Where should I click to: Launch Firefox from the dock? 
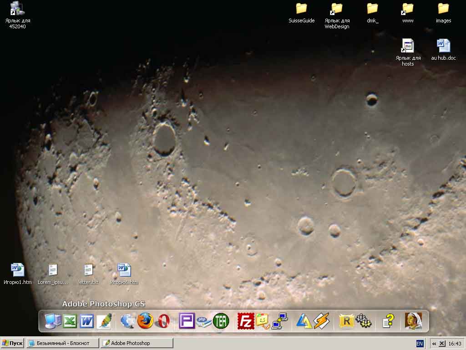145,321
